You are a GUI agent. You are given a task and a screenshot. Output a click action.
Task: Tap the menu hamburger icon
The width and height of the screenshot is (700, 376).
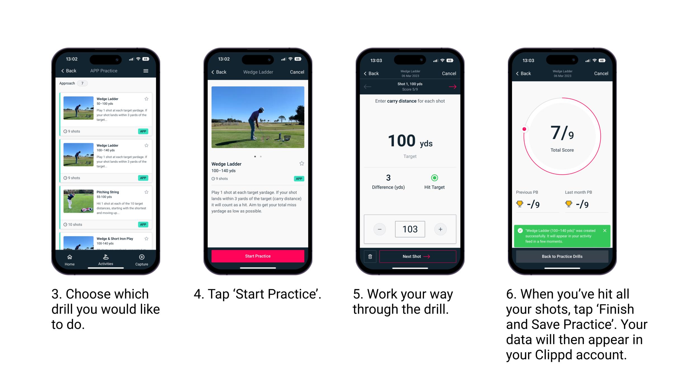[x=148, y=72]
